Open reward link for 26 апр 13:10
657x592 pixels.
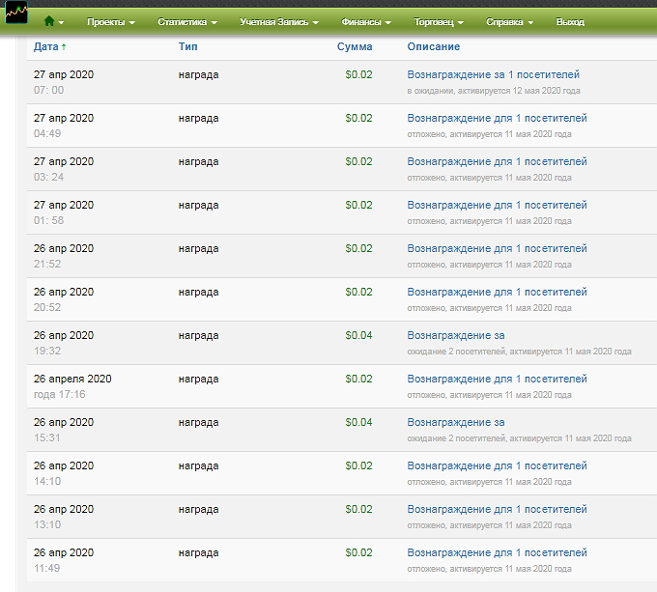497,509
